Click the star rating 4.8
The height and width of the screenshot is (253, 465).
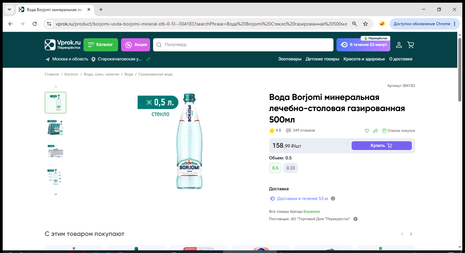pos(275,131)
